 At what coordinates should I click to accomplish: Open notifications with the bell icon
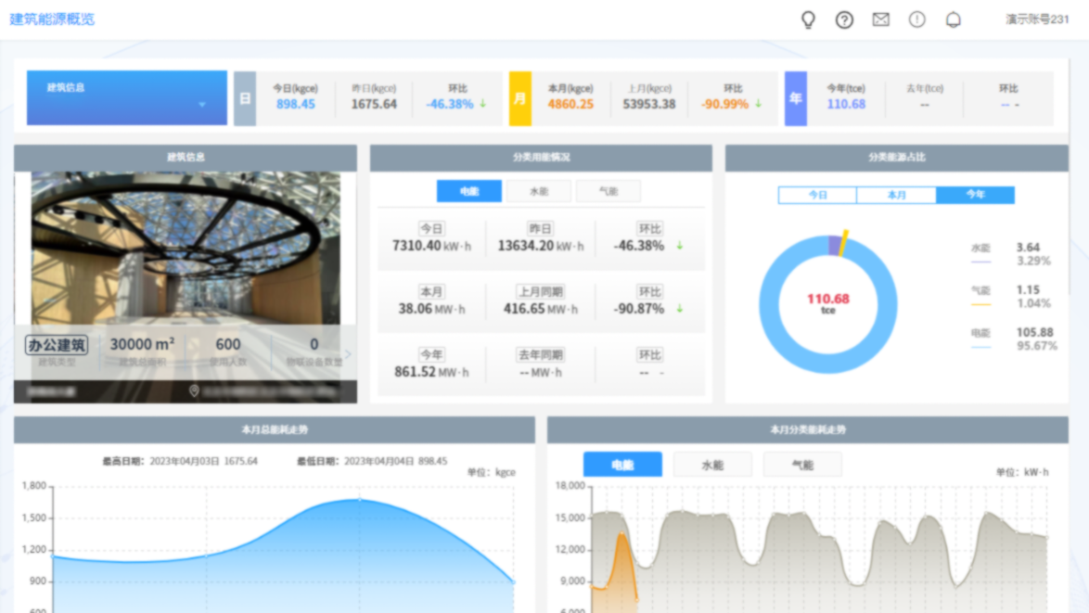pyautogui.click(x=953, y=19)
